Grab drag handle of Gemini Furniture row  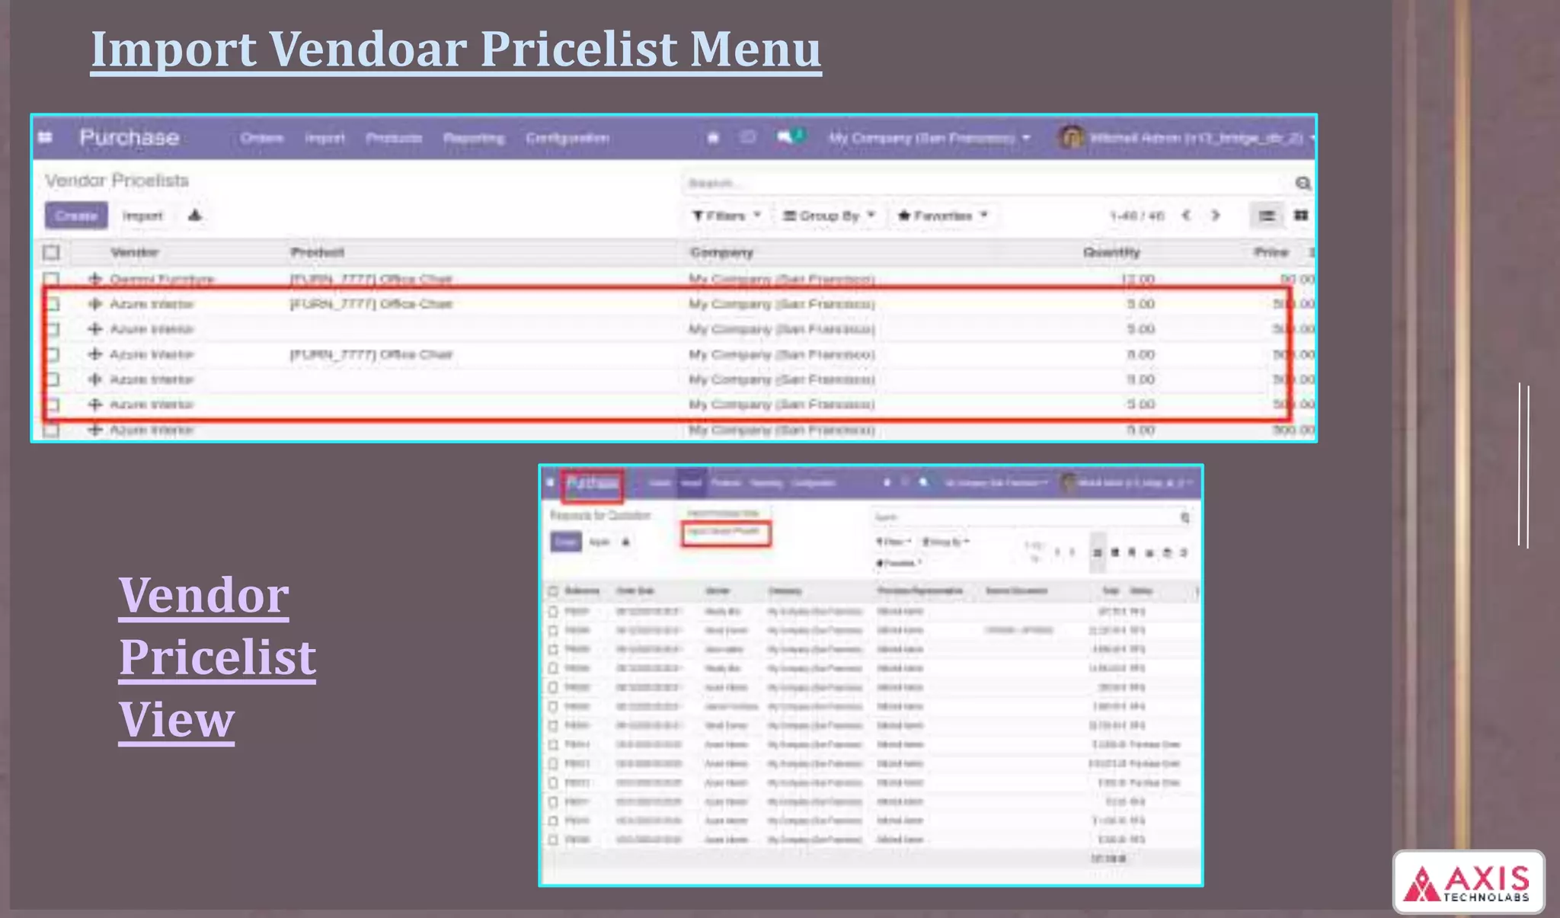point(94,279)
